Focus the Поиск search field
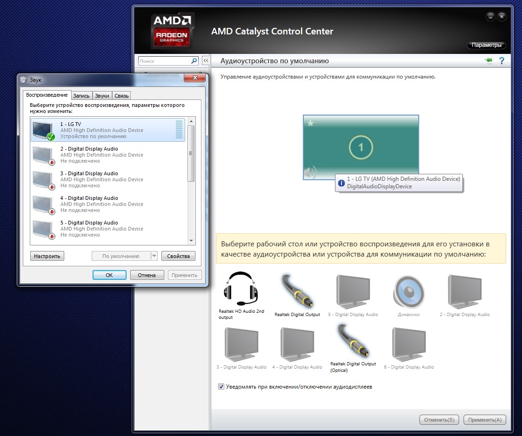Image resolution: width=522 pixels, height=436 pixels. [x=164, y=61]
